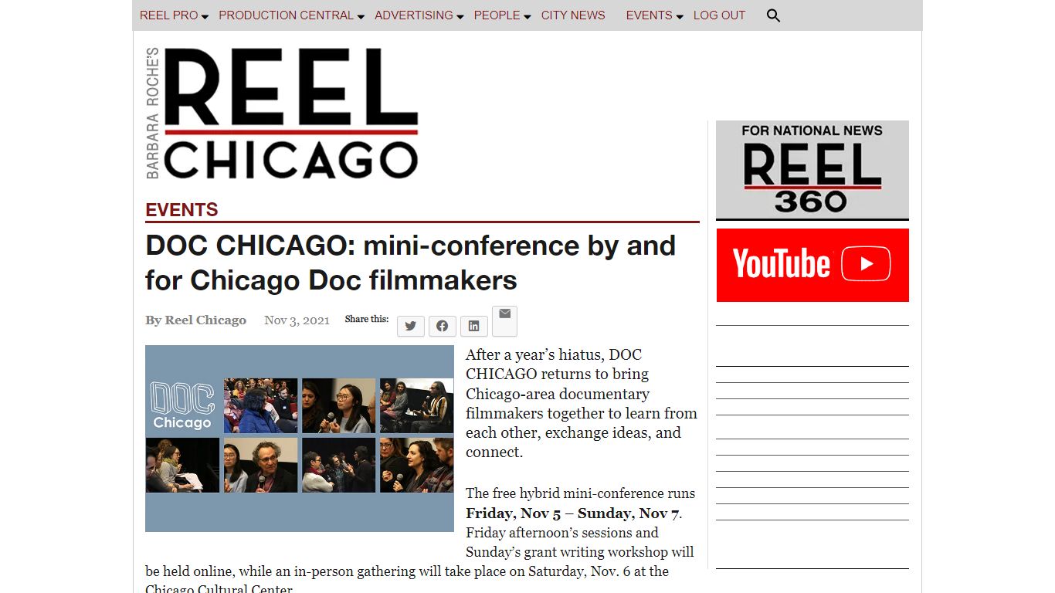
Task: Click the YouTube play button banner
Action: 812,265
